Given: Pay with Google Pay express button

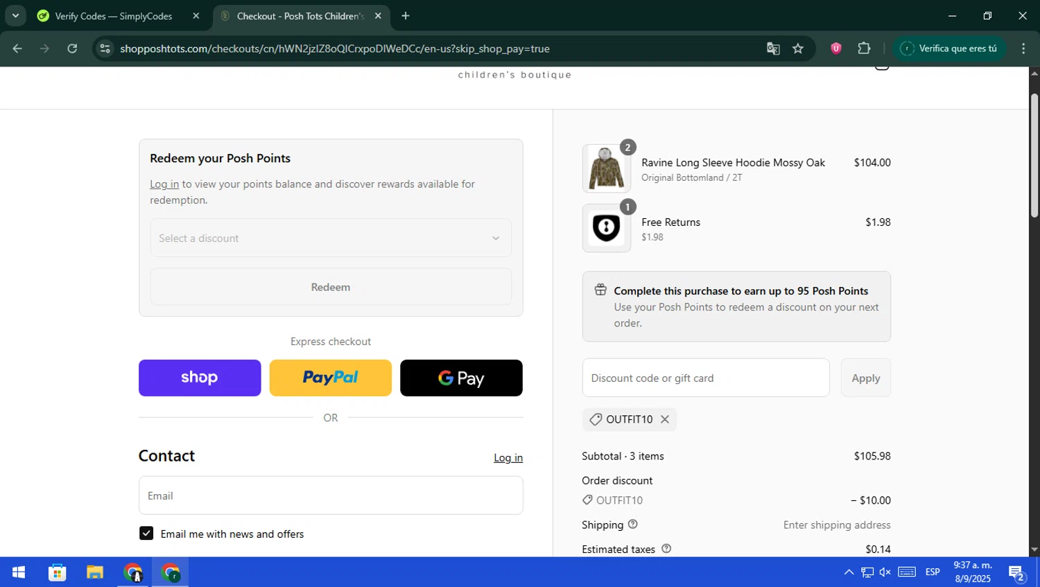Looking at the screenshot, I should (x=461, y=378).
